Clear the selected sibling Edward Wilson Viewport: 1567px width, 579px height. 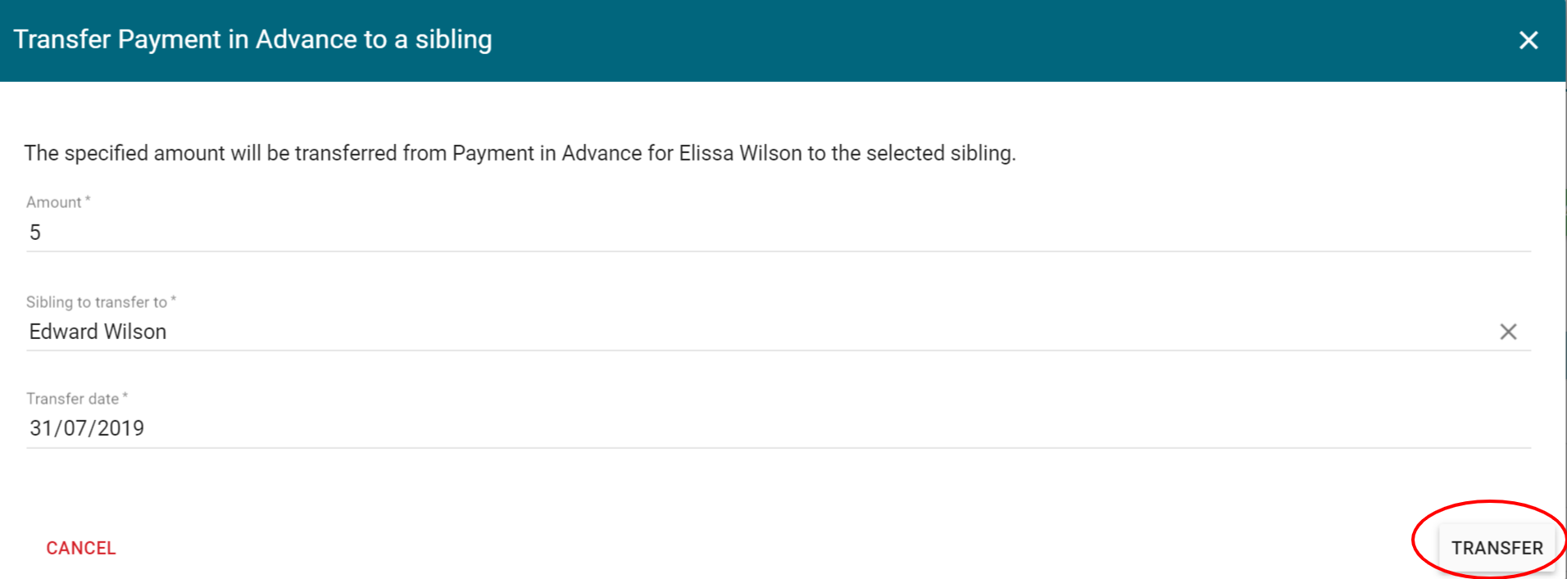pyautogui.click(x=1508, y=332)
